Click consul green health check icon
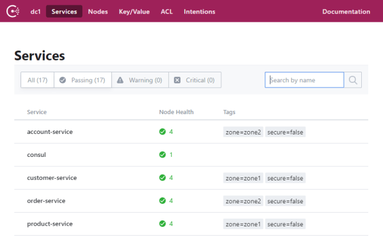 (x=162, y=155)
